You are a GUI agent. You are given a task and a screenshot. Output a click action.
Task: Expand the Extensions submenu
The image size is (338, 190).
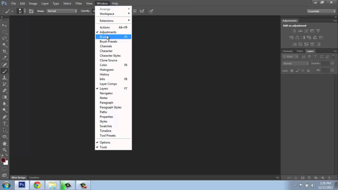coord(113,21)
